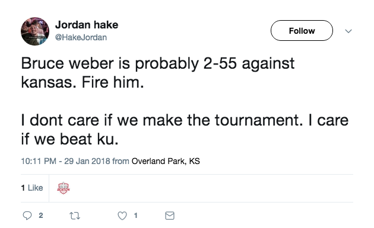The image size is (374, 228).
Task: Open Jordan hake's profile picture
Action: coord(35,31)
